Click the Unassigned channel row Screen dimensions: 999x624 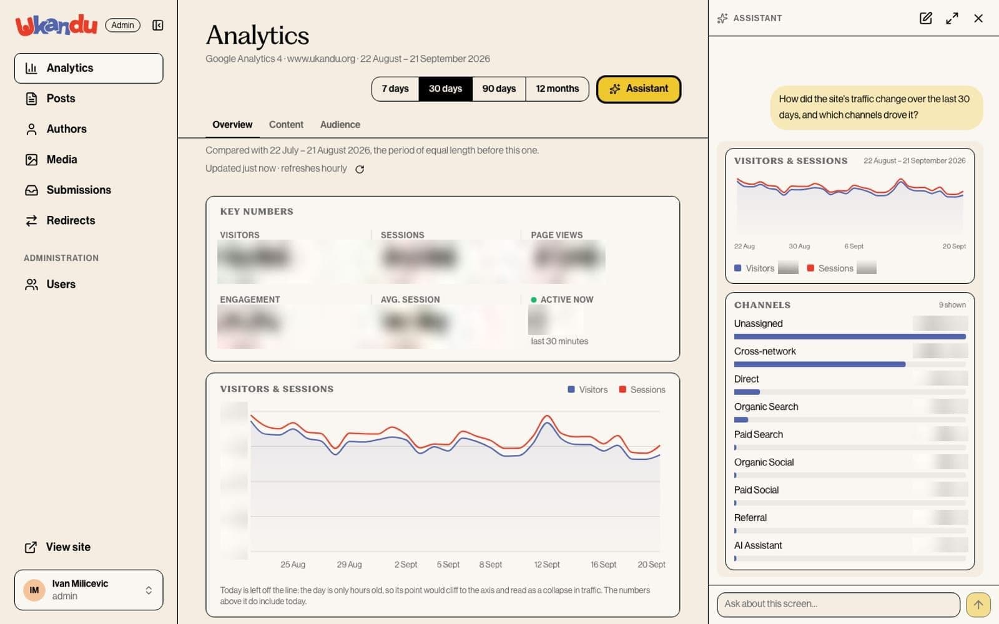point(850,328)
